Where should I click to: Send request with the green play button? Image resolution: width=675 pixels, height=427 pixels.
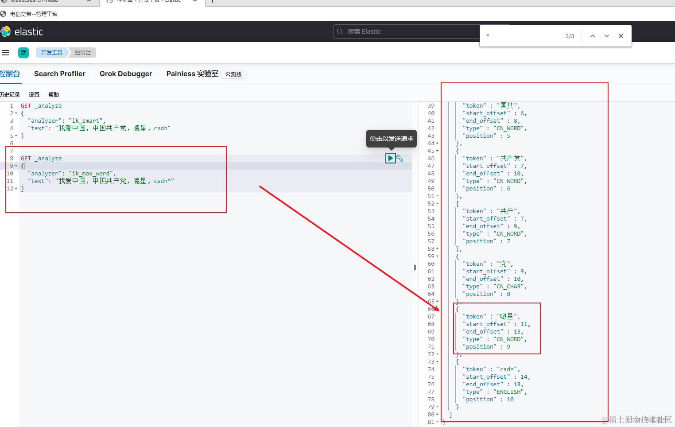[390, 158]
